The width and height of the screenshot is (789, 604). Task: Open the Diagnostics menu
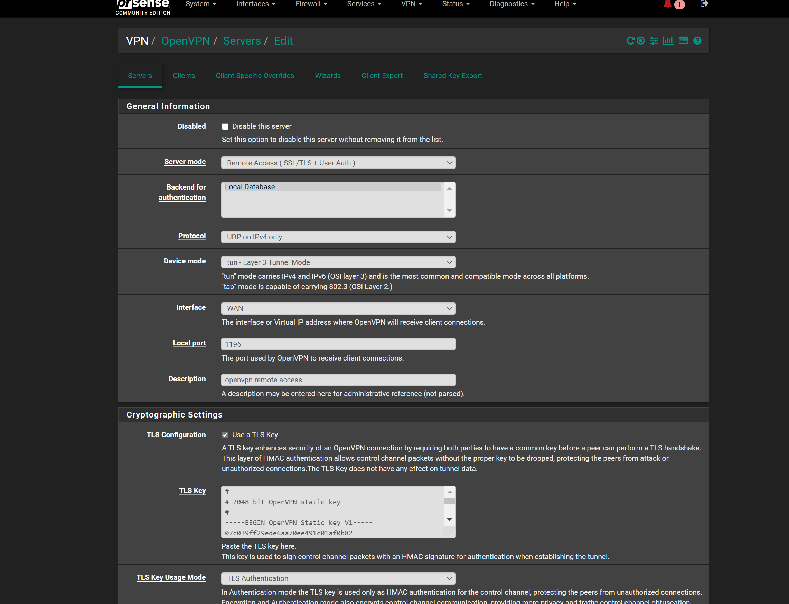pos(512,4)
